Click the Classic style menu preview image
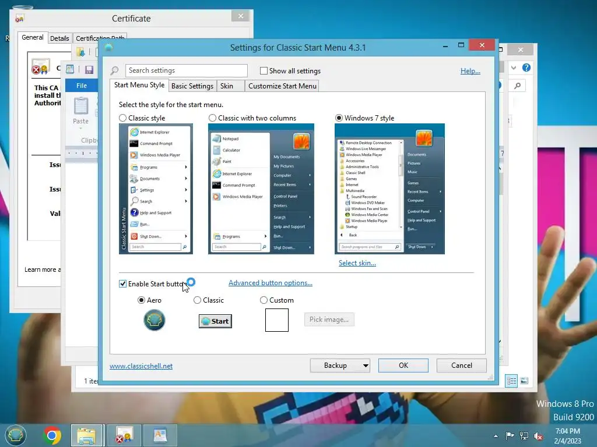This screenshot has height=447, width=597. pos(156,189)
